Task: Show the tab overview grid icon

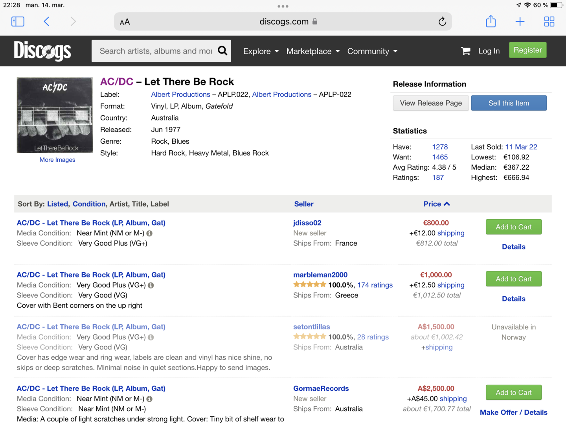Action: [549, 21]
